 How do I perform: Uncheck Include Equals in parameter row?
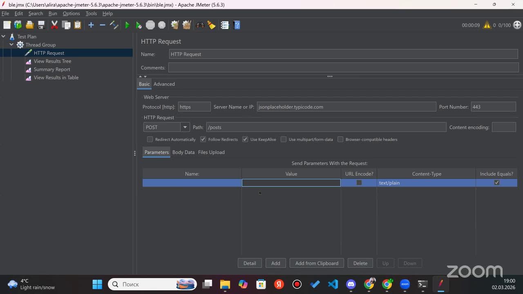click(497, 183)
